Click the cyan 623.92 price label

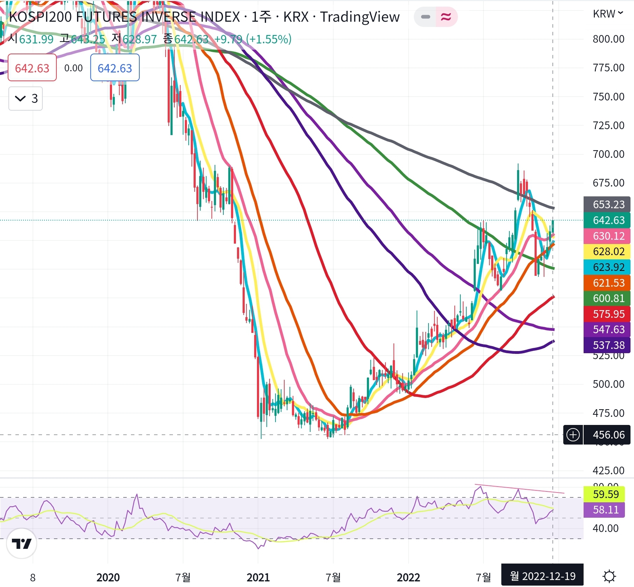coord(607,267)
